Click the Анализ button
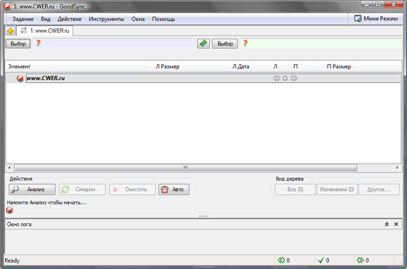407x269 pixels. [32, 189]
